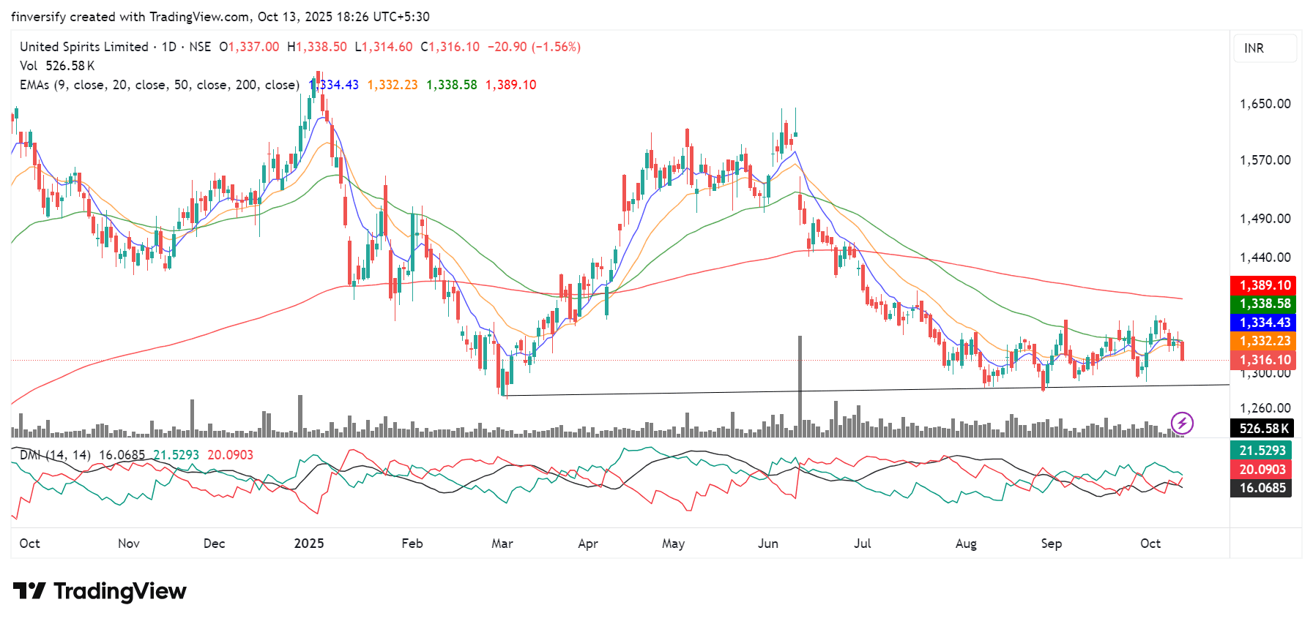The height and width of the screenshot is (624, 1313).
Task: Open the INR currency selector
Action: [1265, 48]
